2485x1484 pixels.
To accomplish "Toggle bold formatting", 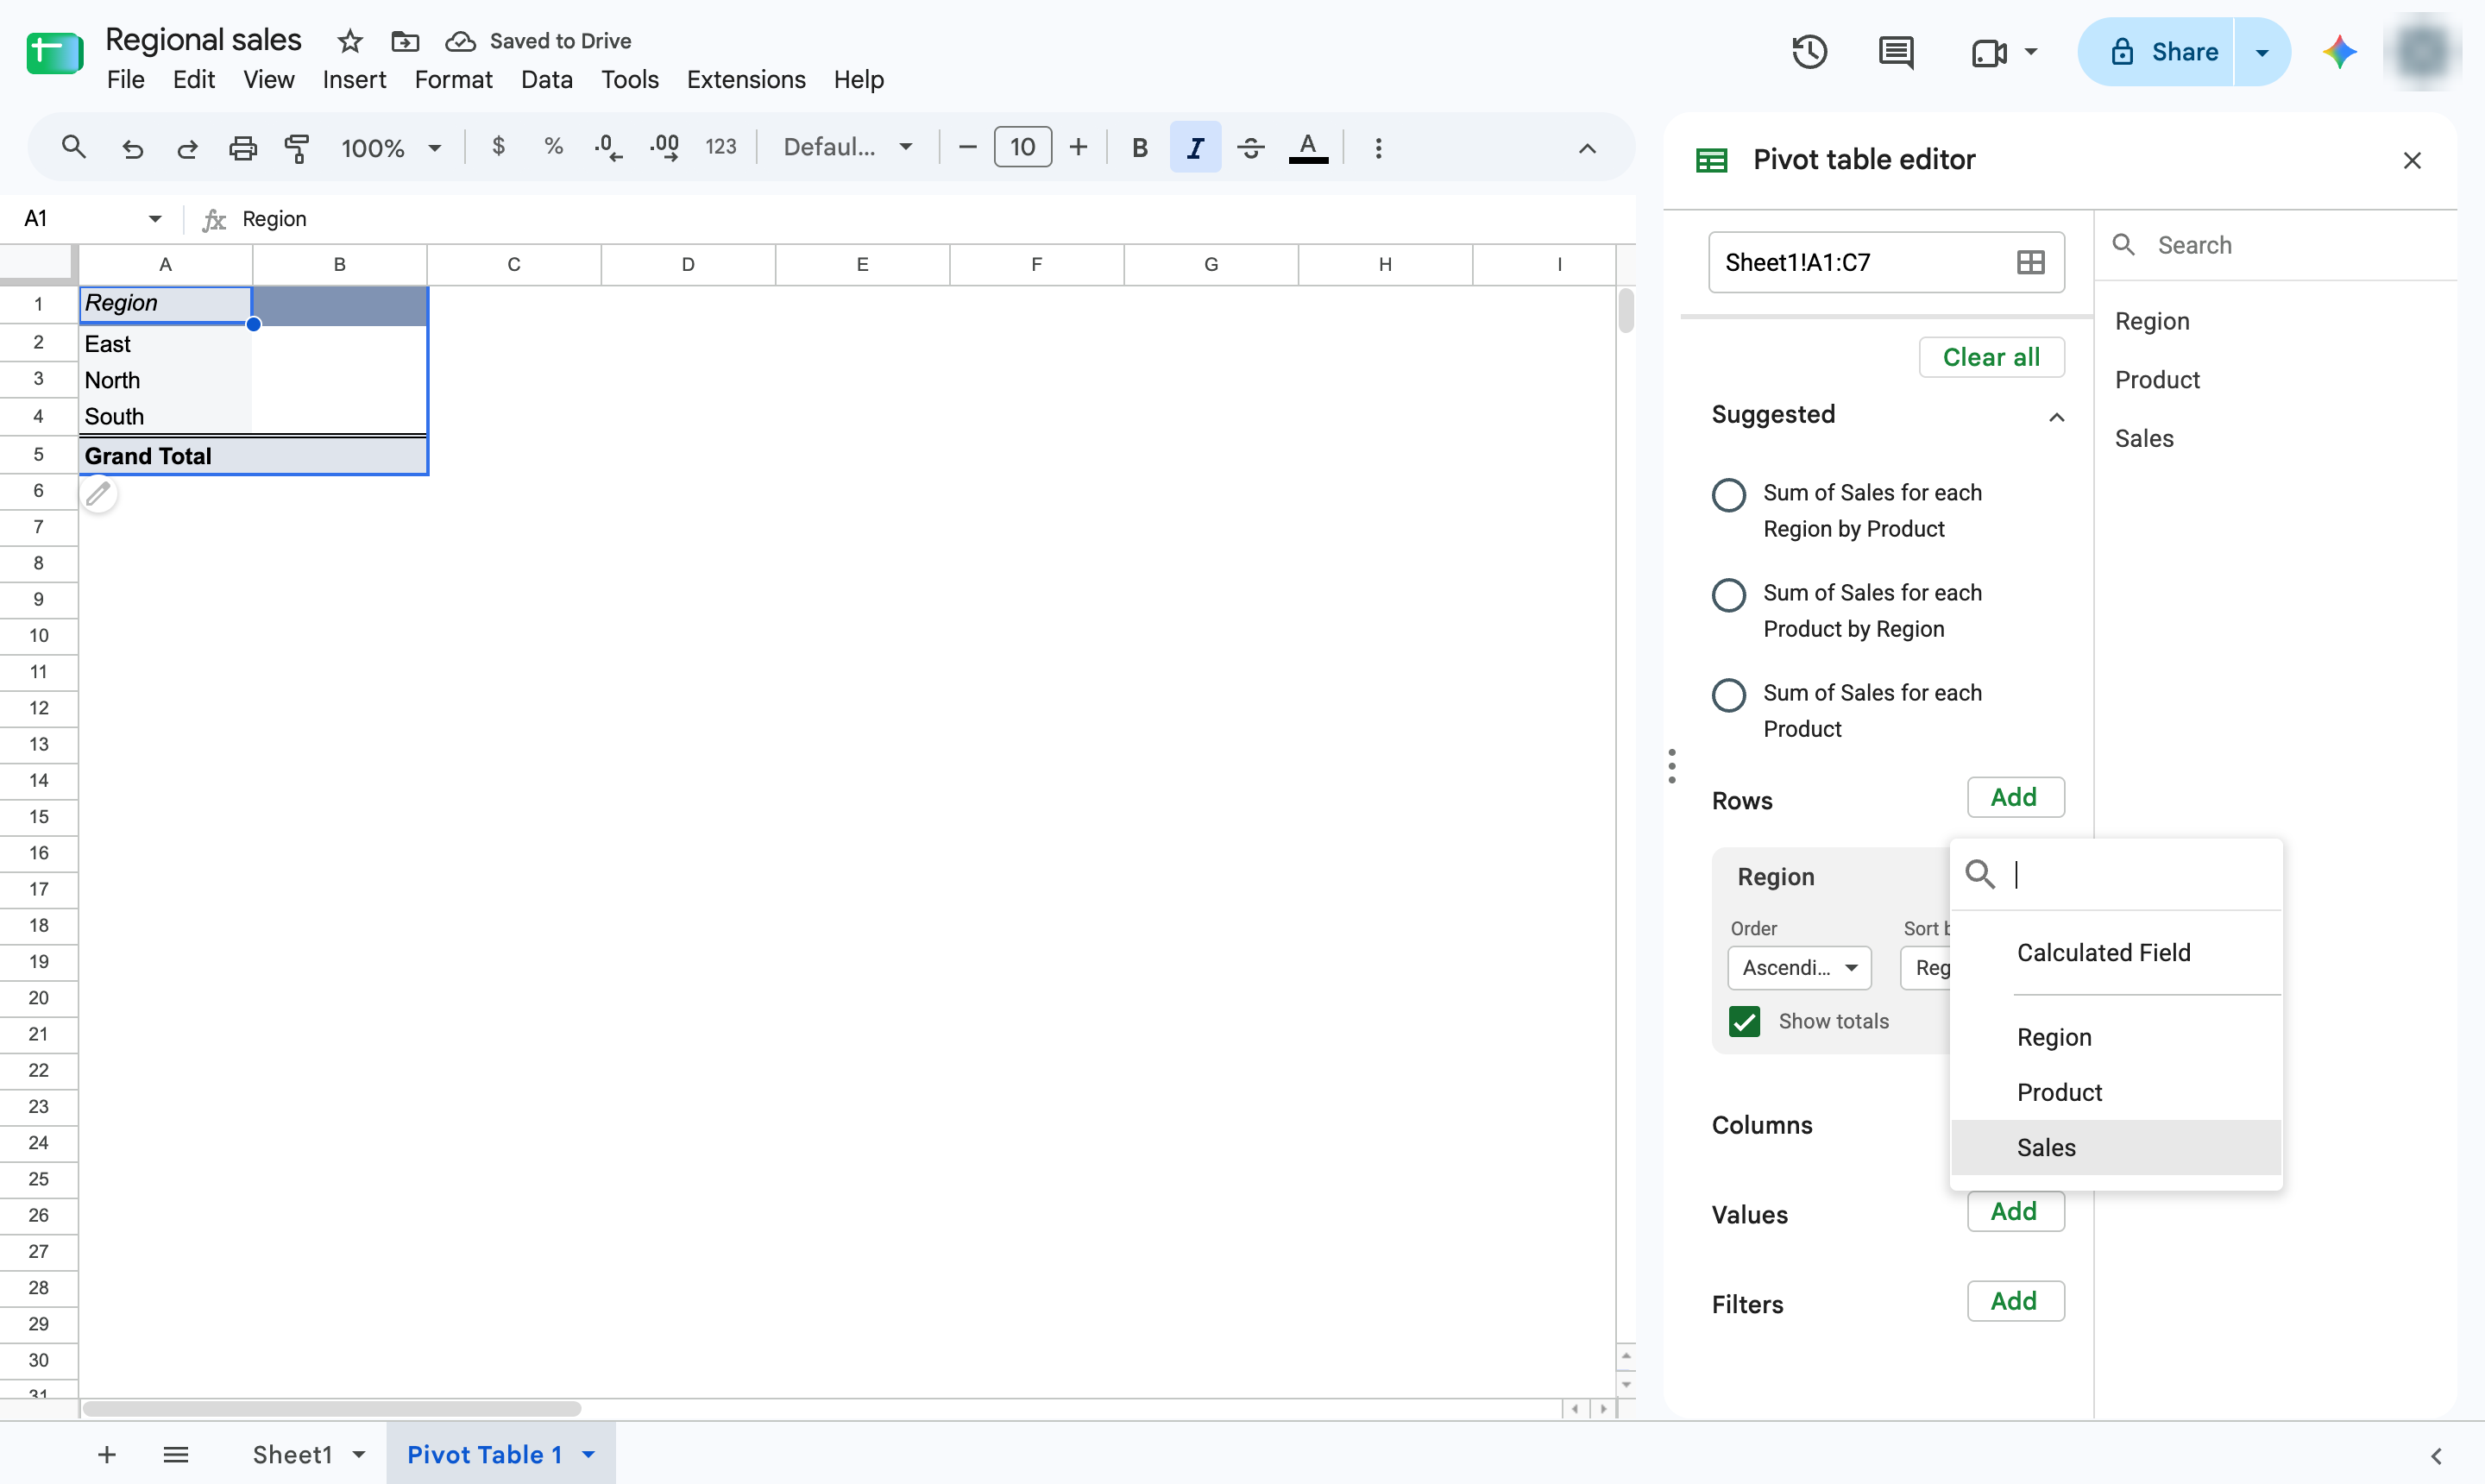I will [x=1139, y=148].
